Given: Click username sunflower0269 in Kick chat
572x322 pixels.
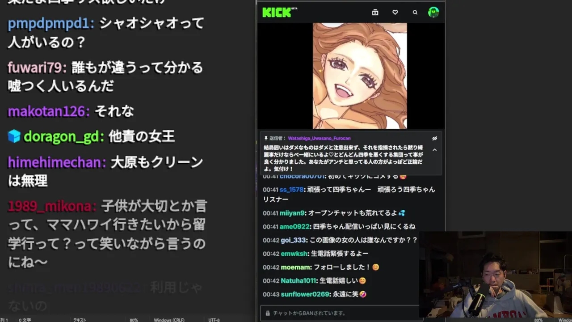Looking at the screenshot, I should (x=306, y=294).
